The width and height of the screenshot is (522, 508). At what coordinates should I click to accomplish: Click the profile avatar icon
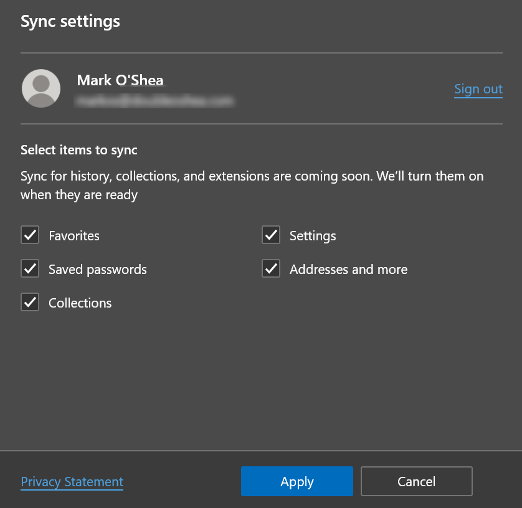click(41, 88)
